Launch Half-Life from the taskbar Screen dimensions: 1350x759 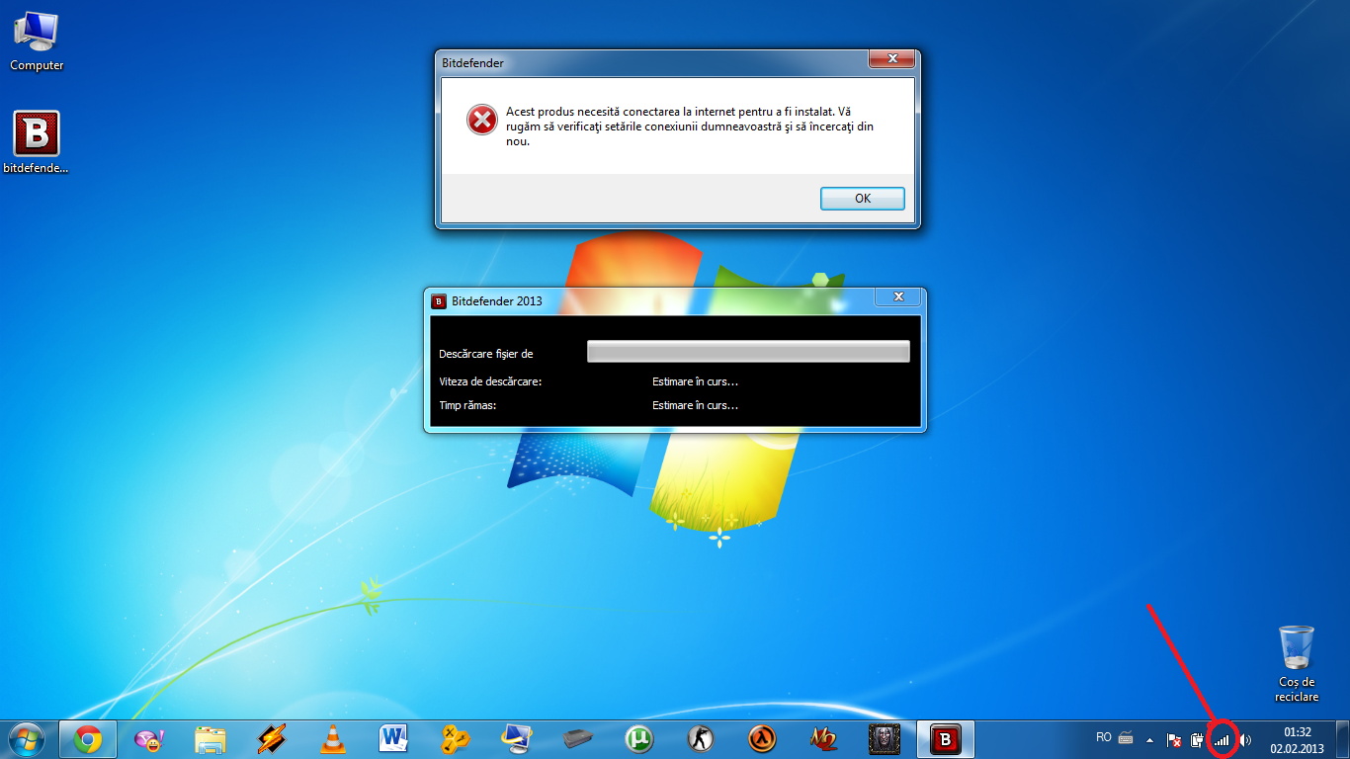(x=762, y=739)
